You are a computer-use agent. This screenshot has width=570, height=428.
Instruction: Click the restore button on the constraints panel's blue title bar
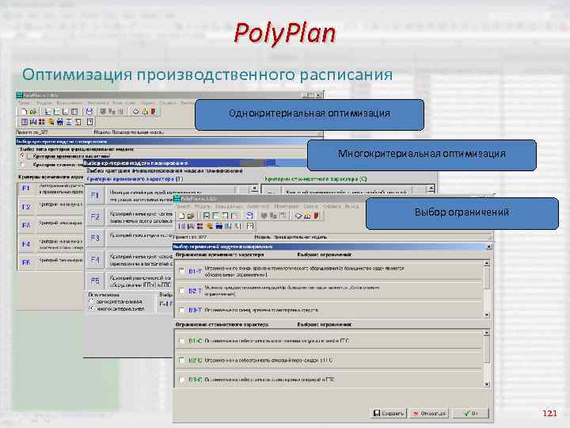click(x=489, y=247)
